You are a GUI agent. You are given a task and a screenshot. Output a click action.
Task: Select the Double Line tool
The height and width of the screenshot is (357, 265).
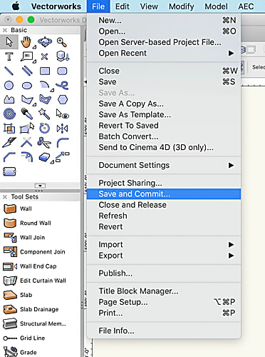coord(27,71)
